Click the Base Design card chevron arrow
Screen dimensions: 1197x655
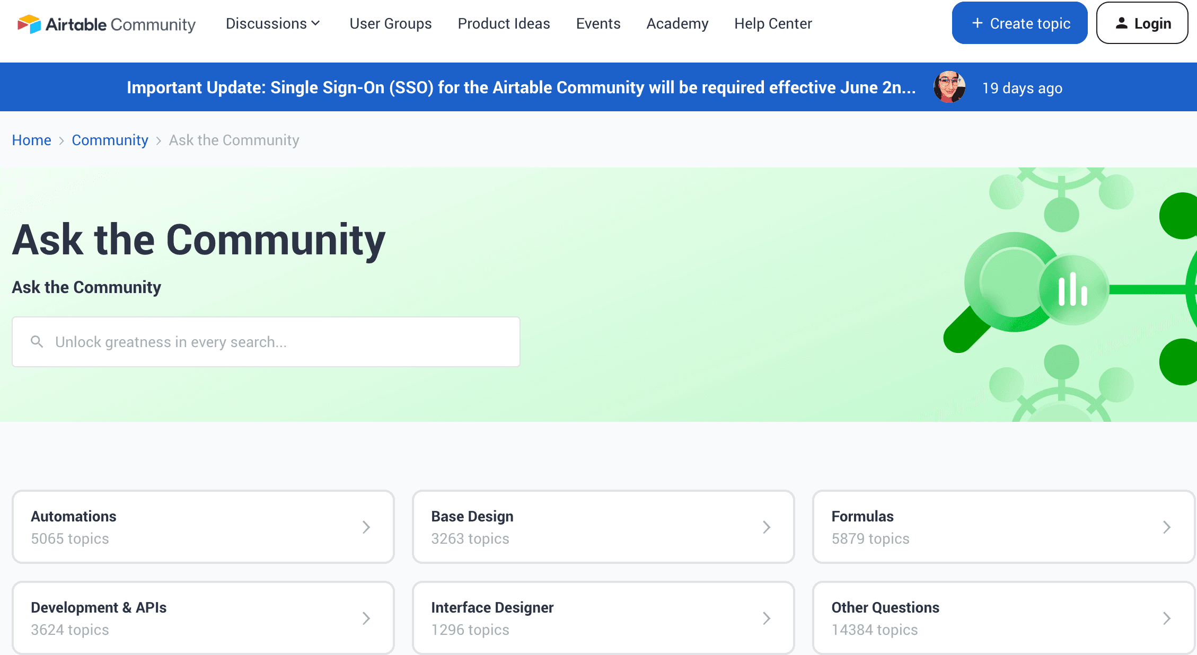coord(766,527)
